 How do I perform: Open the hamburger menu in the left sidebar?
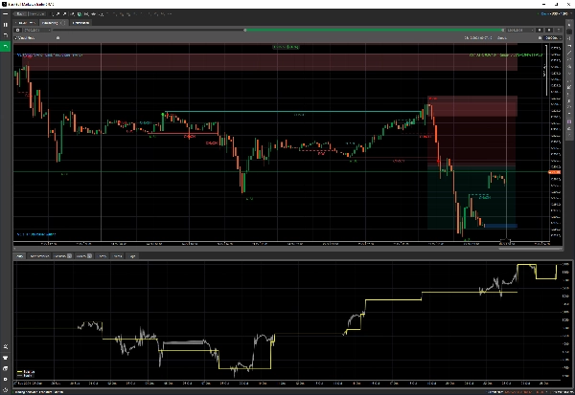(x=5, y=14)
